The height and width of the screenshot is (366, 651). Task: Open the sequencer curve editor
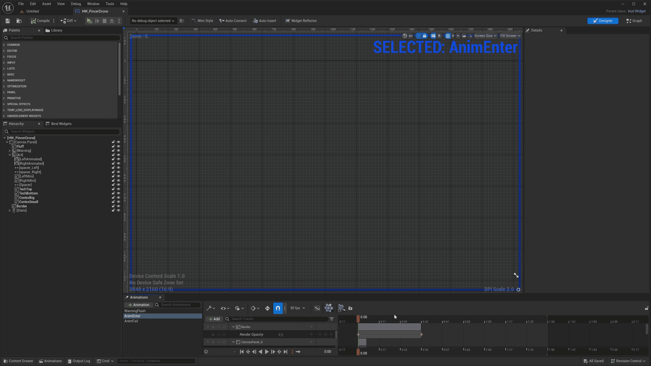click(317, 308)
